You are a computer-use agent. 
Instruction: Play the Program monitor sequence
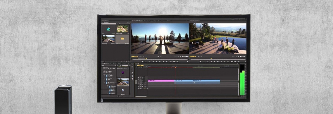tap(221, 61)
